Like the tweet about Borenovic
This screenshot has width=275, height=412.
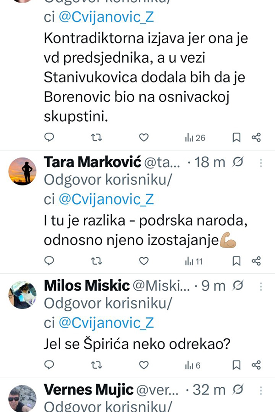(x=144, y=137)
